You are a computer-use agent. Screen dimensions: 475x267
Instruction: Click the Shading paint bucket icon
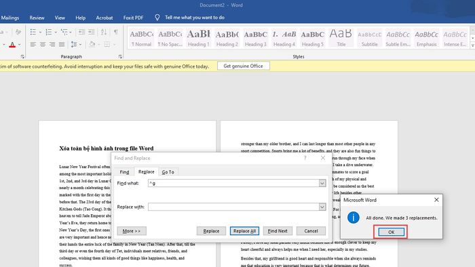92,45
